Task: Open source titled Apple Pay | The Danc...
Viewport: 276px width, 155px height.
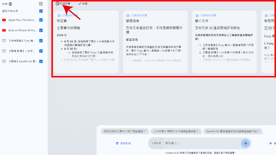Action: pos(22,20)
